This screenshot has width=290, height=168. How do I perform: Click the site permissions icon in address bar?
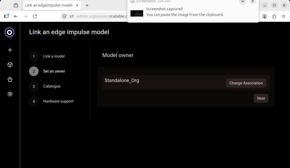(72, 16)
